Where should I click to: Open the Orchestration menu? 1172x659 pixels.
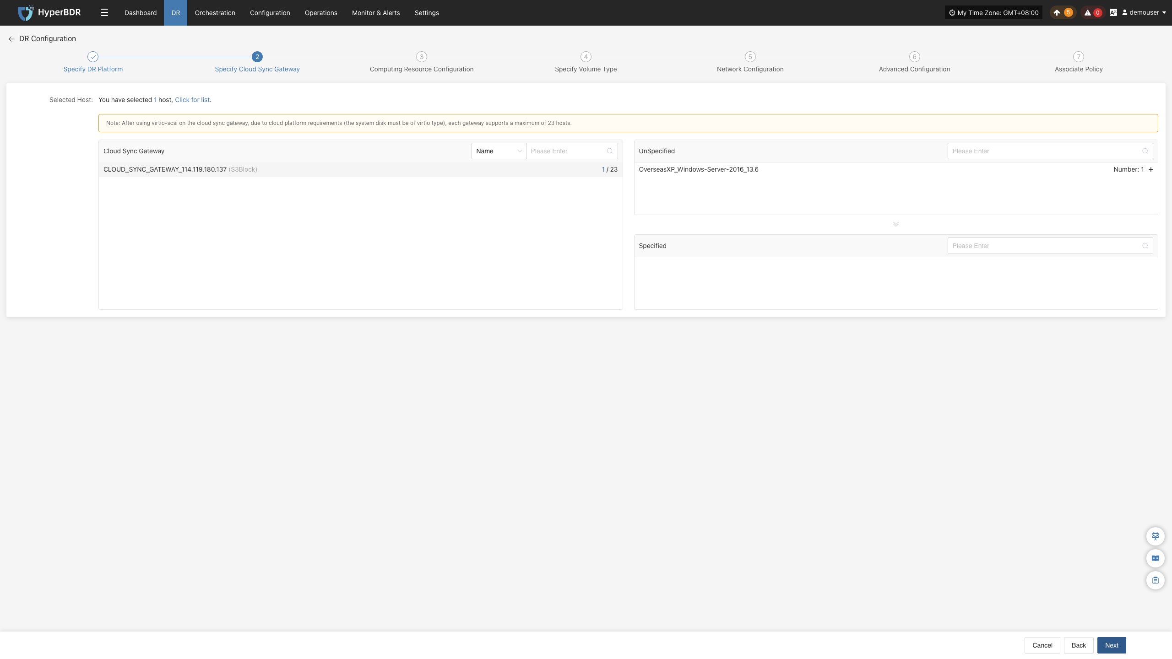point(215,13)
